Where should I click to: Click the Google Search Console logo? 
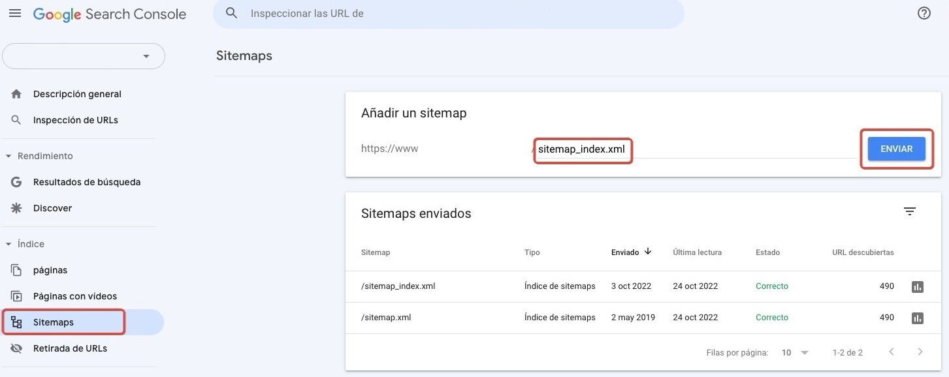click(110, 14)
